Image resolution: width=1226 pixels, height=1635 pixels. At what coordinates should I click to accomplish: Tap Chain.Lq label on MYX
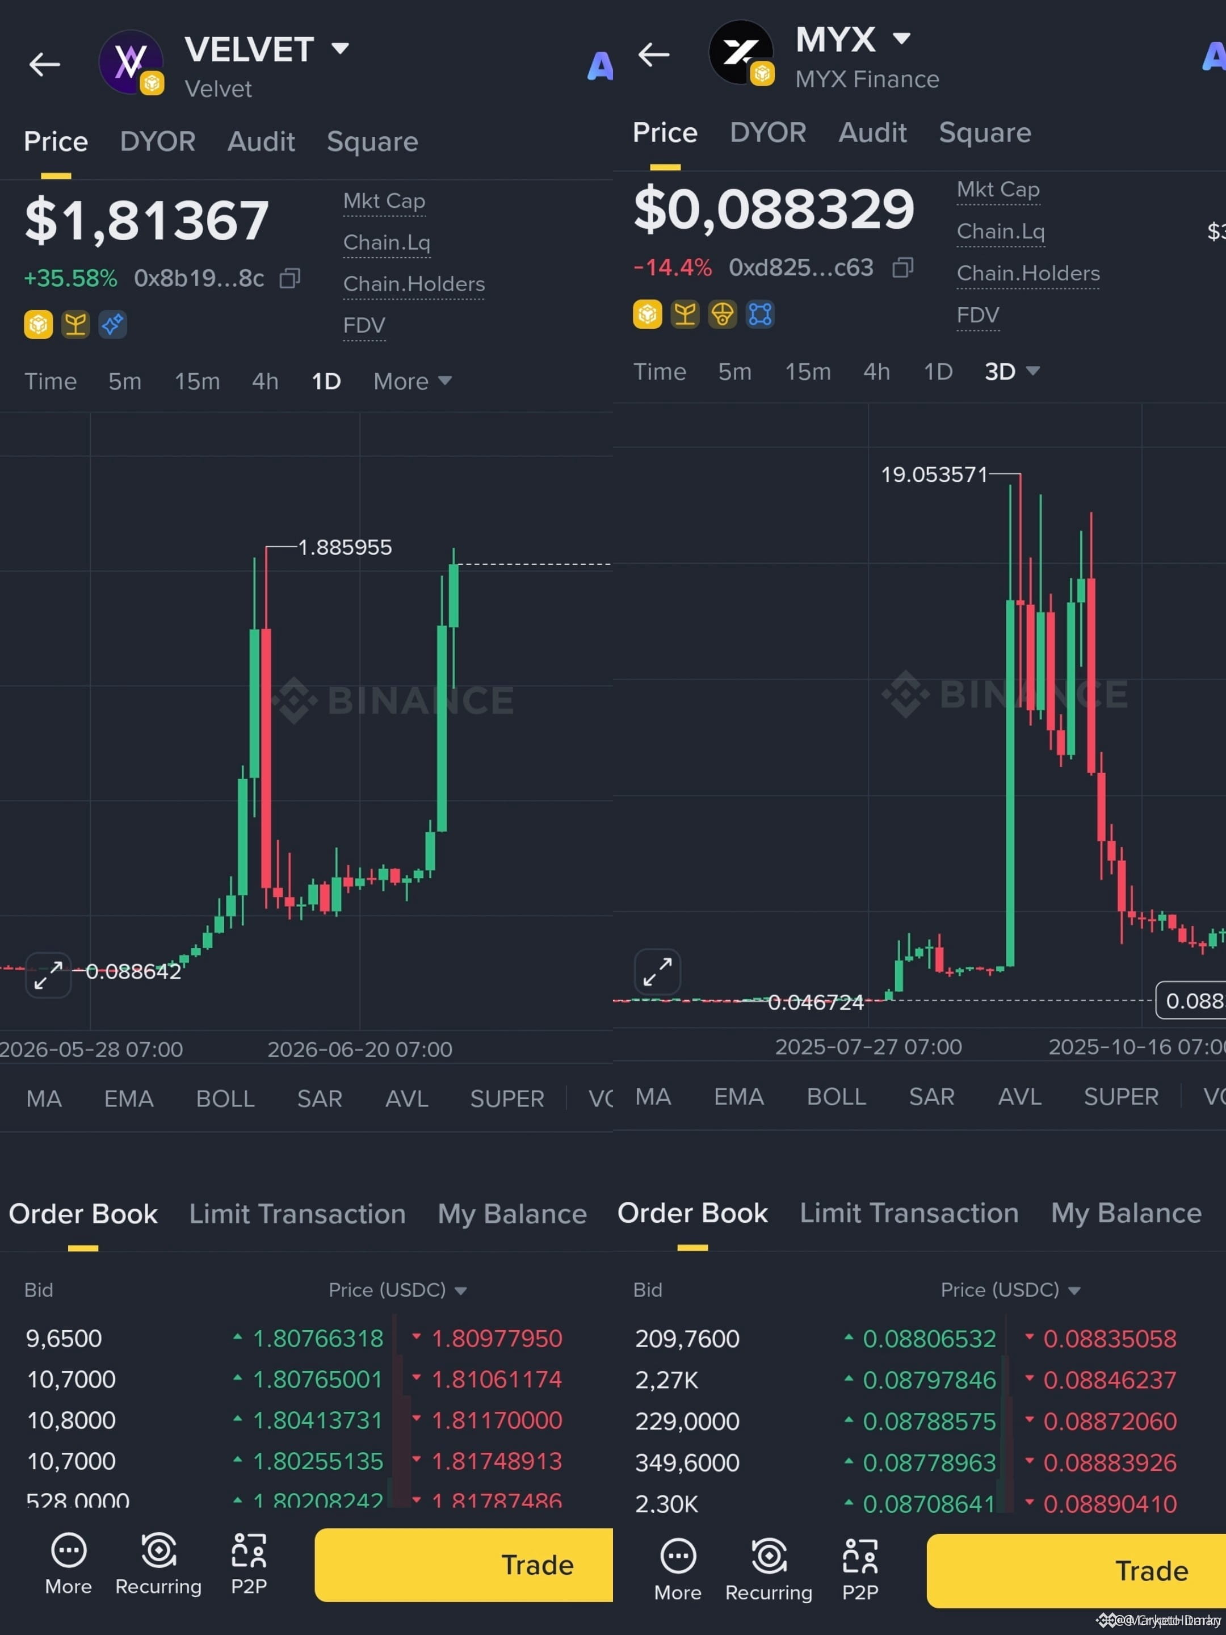point(1001,232)
